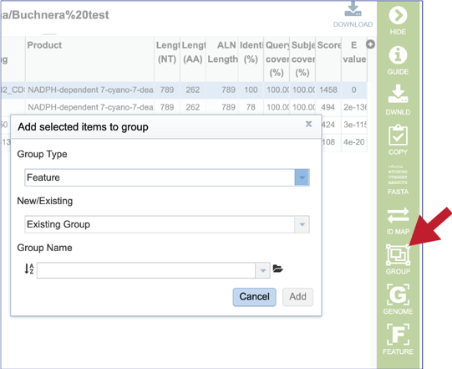Expand the Existing Group dropdown
The width and height of the screenshot is (452, 369).
pyautogui.click(x=302, y=224)
